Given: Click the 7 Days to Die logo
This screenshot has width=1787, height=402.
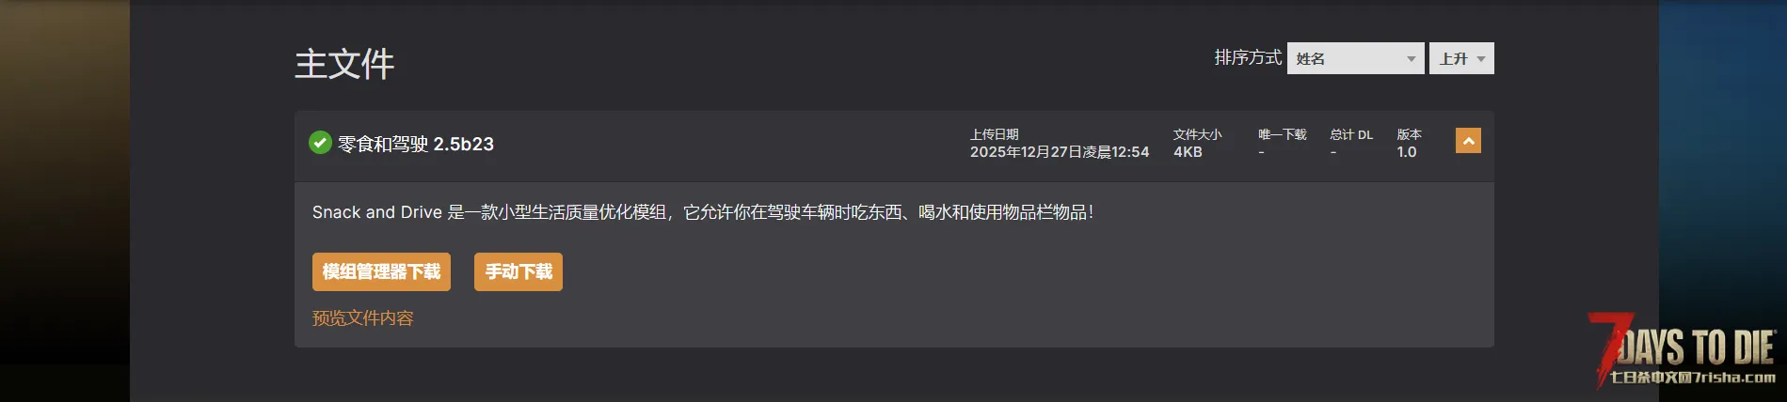Looking at the screenshot, I should click(x=1683, y=344).
